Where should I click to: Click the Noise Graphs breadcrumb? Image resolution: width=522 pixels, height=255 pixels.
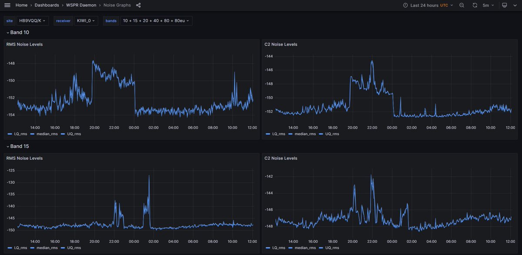[117, 5]
